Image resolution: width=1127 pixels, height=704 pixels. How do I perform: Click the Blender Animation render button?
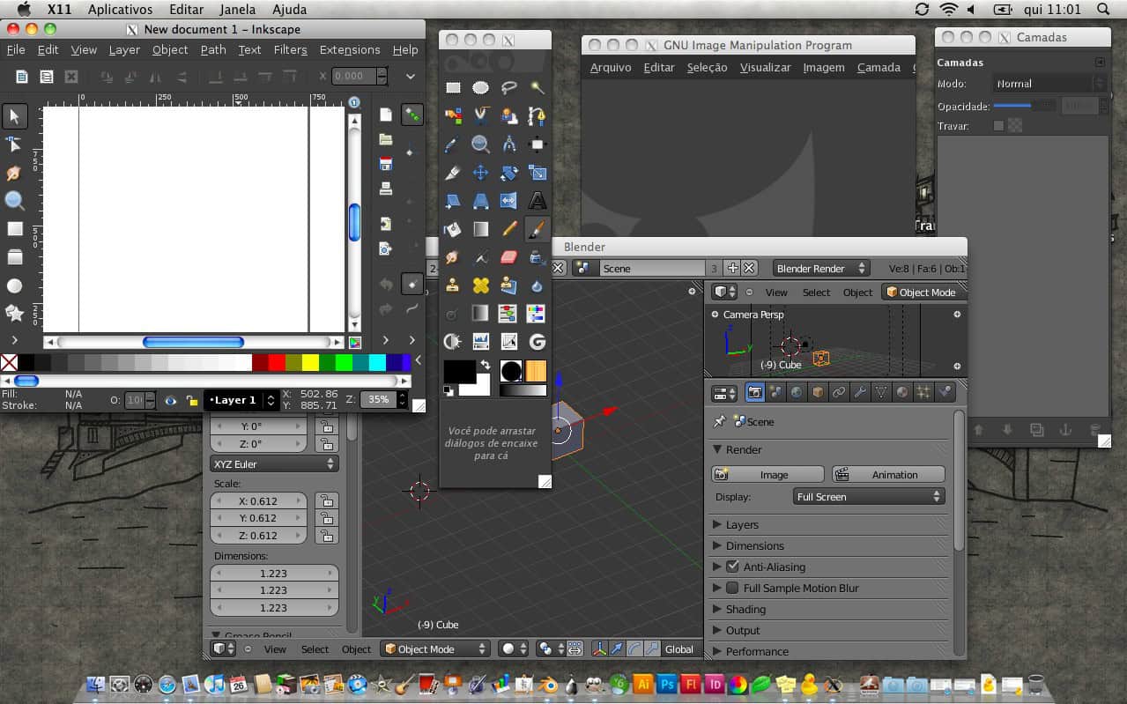point(888,475)
